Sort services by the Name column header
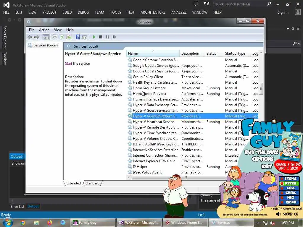This screenshot has width=303, height=227. click(153, 53)
